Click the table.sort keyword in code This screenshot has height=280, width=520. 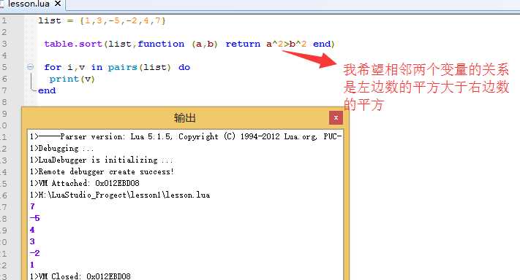click(73, 44)
